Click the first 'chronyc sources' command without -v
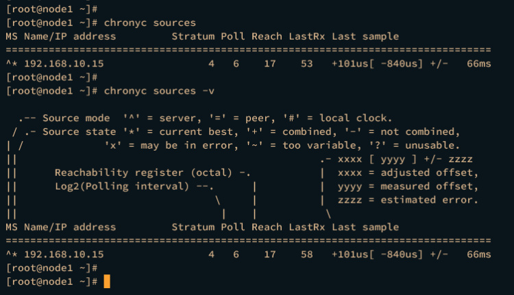 coord(147,23)
